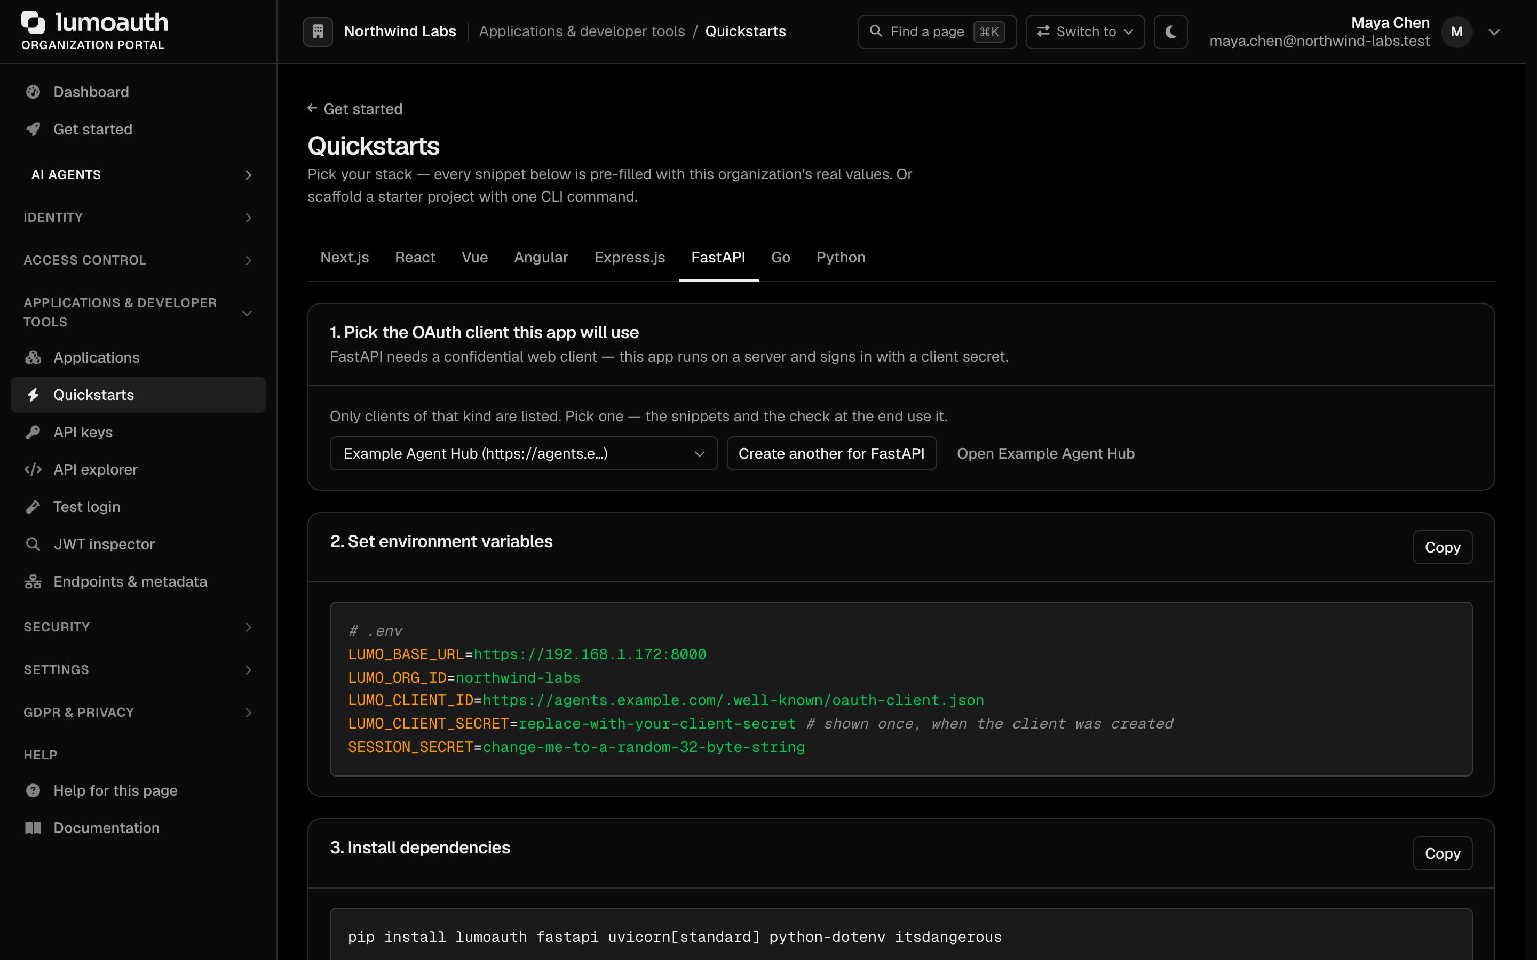Open the Express.js tab

(x=629, y=257)
